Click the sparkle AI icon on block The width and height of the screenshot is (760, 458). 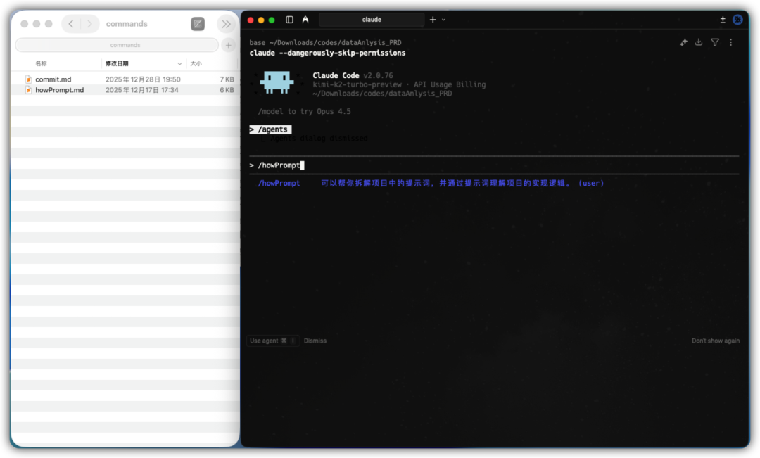tap(683, 43)
